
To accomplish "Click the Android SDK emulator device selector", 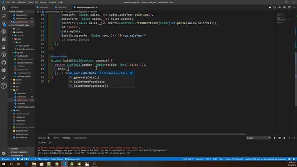I will click(x=265, y=159).
